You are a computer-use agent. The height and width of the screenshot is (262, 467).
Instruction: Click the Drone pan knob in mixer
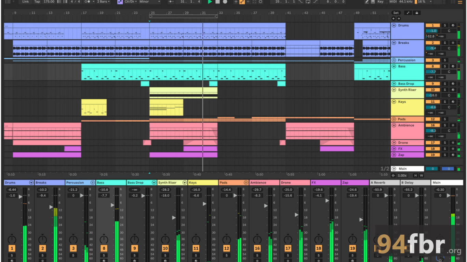[x=288, y=239]
